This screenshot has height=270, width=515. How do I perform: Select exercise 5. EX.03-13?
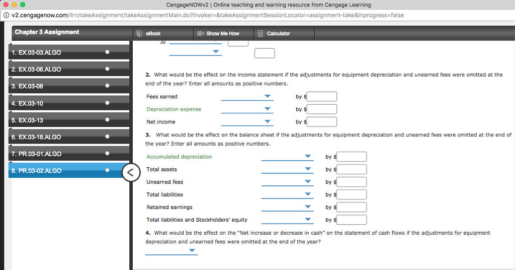(x=68, y=120)
